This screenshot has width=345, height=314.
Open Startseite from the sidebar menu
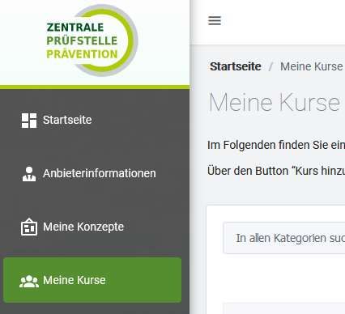click(67, 120)
